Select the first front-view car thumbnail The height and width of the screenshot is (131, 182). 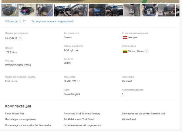point(10,10)
